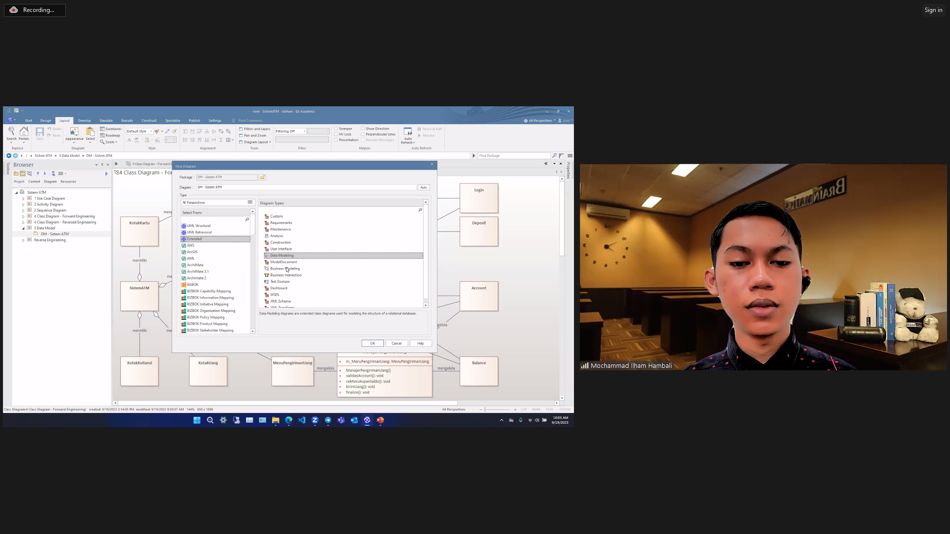Open the Simulate ribbon tab
Image resolution: width=950 pixels, height=534 pixels.
pyautogui.click(x=106, y=121)
